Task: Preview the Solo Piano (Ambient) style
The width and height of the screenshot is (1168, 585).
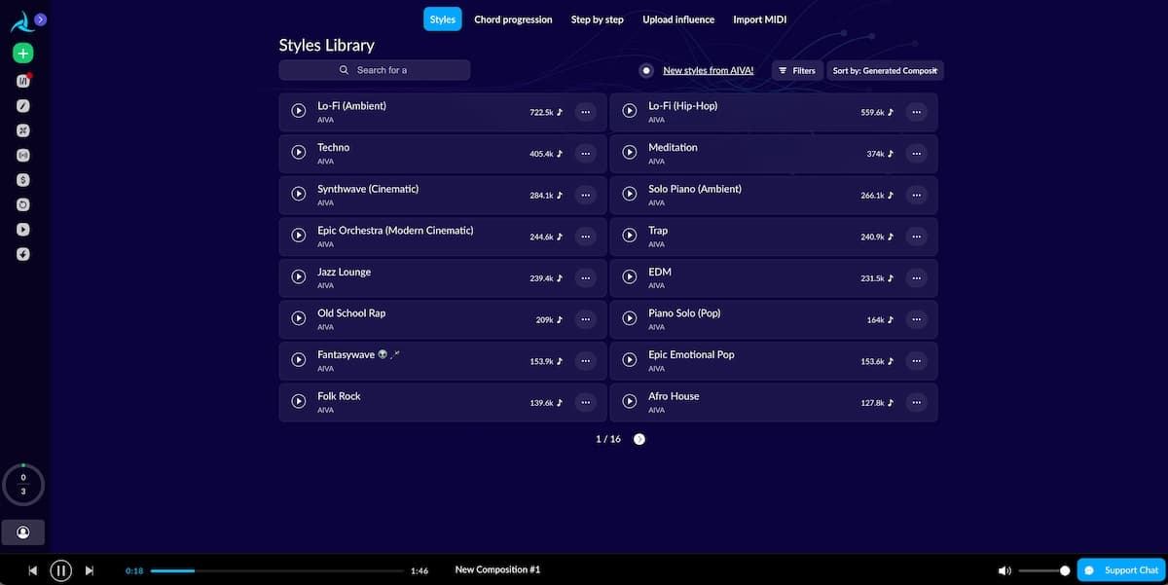Action: [x=630, y=195]
